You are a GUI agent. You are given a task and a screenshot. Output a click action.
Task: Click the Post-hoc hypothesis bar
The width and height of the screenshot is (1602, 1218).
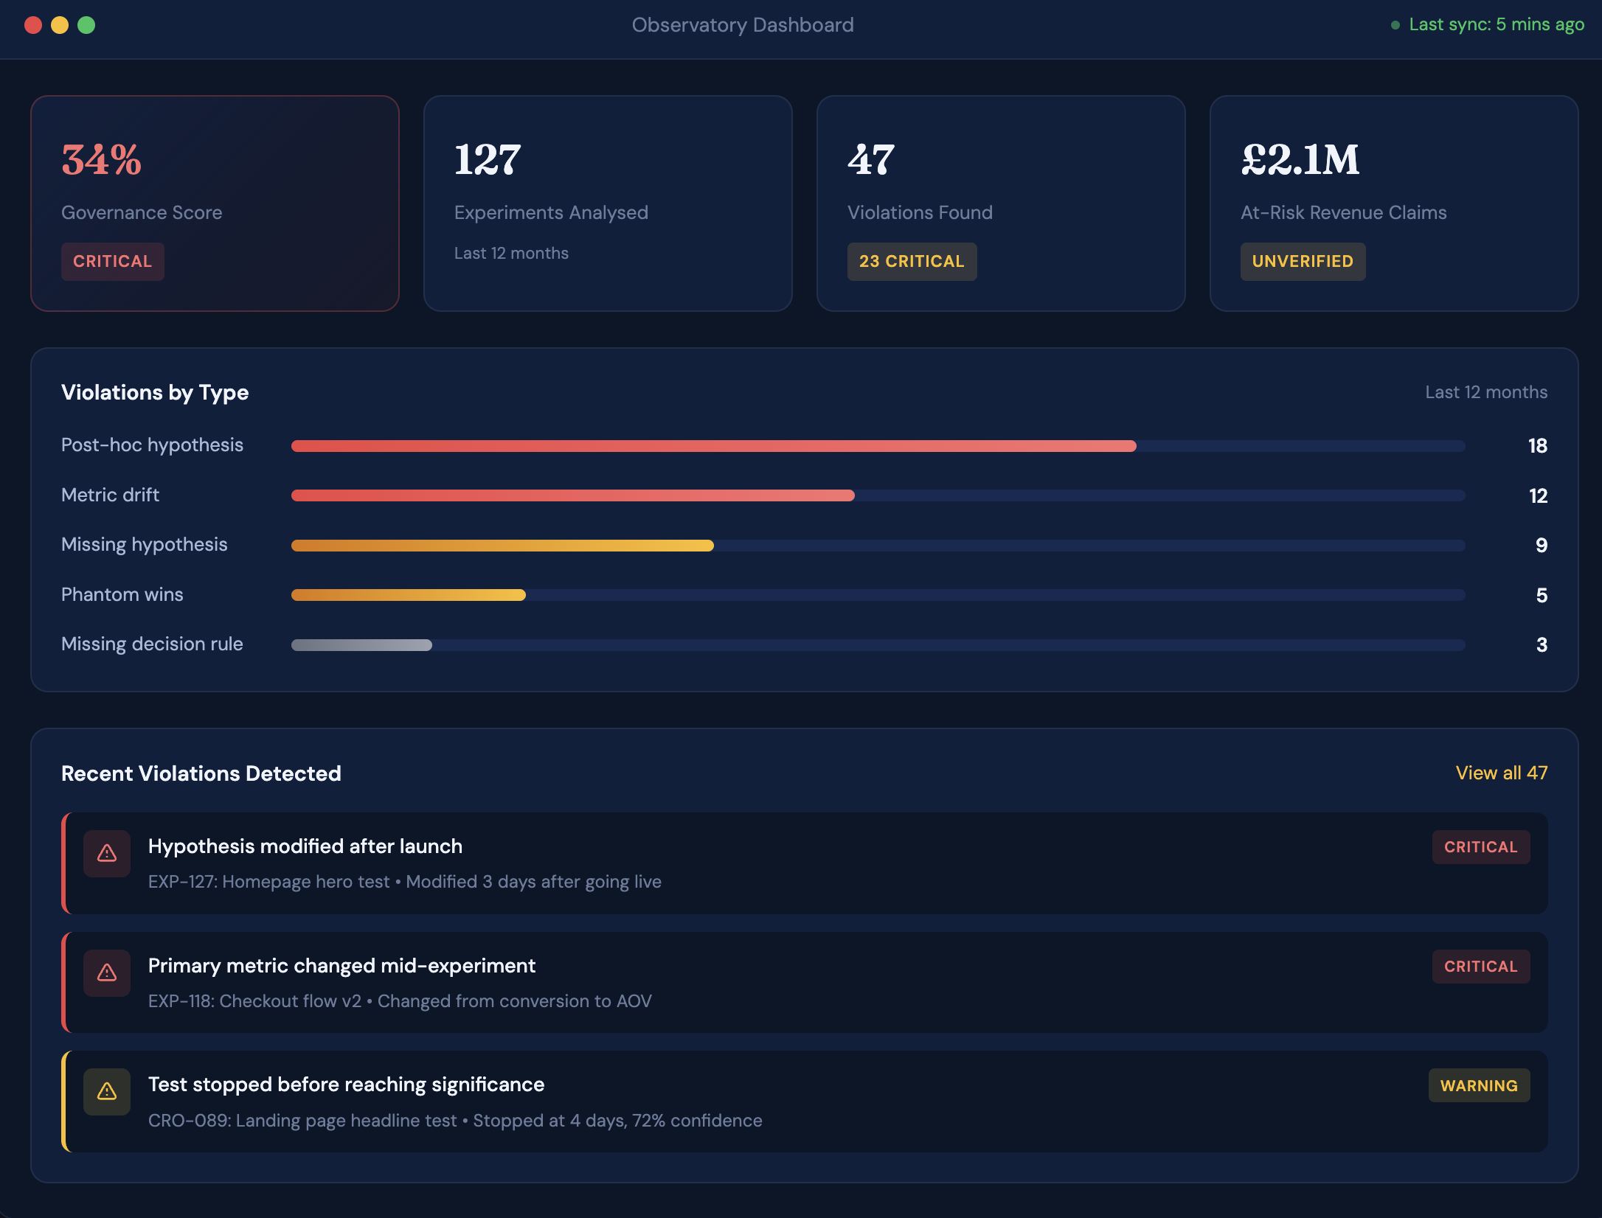pyautogui.click(x=712, y=446)
